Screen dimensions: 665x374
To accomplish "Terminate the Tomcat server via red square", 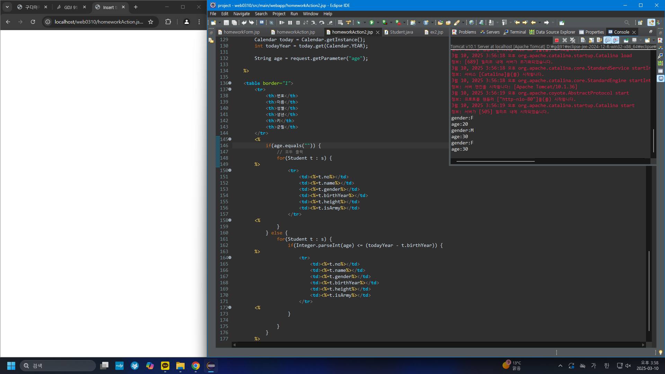I will [x=557, y=40].
